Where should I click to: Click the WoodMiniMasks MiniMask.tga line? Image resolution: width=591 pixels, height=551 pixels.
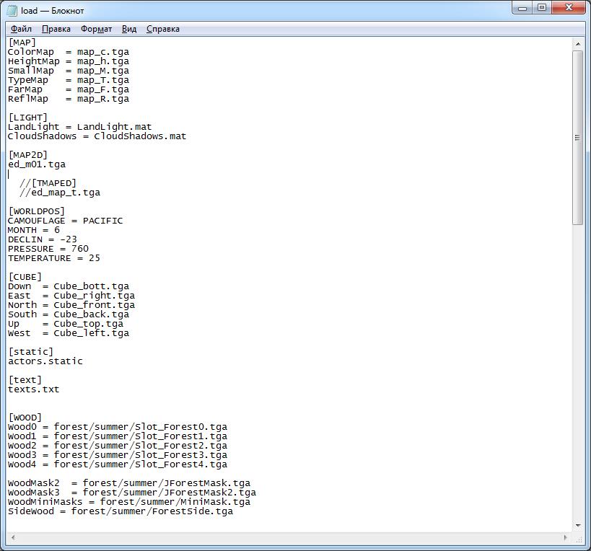[x=129, y=503]
